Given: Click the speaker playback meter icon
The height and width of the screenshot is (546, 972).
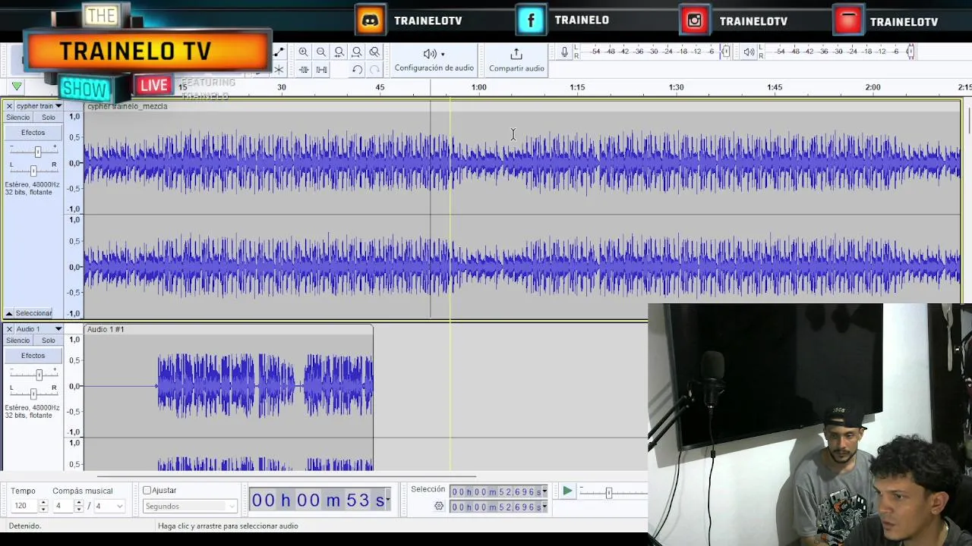Looking at the screenshot, I should (x=749, y=52).
